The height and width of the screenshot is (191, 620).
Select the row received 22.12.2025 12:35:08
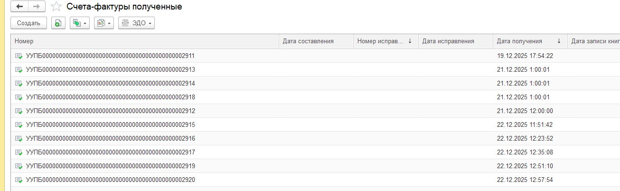pos(525,153)
